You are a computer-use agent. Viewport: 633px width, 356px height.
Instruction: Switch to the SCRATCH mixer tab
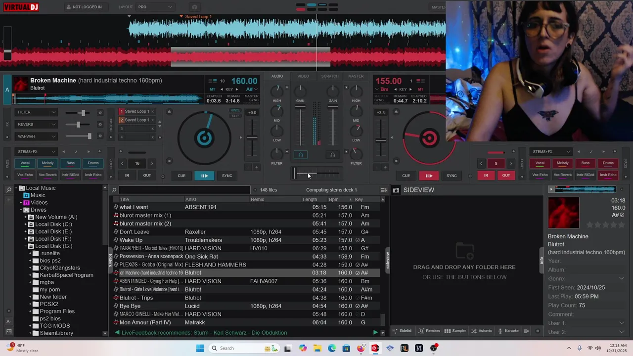(x=330, y=76)
